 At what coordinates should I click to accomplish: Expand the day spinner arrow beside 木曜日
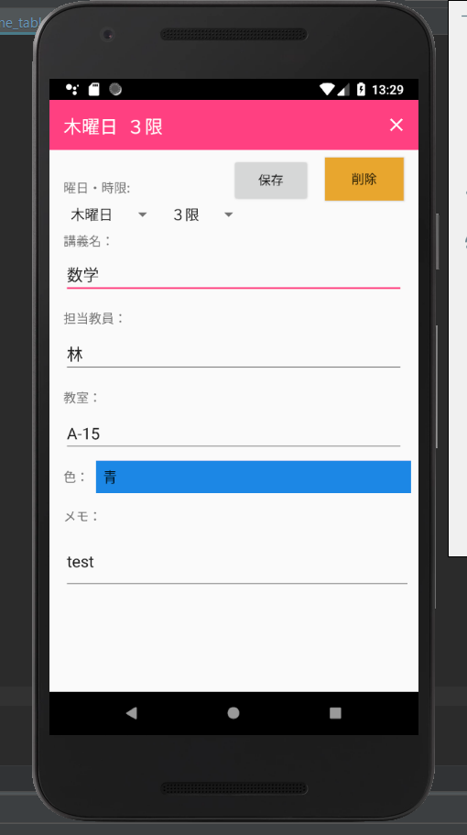142,214
